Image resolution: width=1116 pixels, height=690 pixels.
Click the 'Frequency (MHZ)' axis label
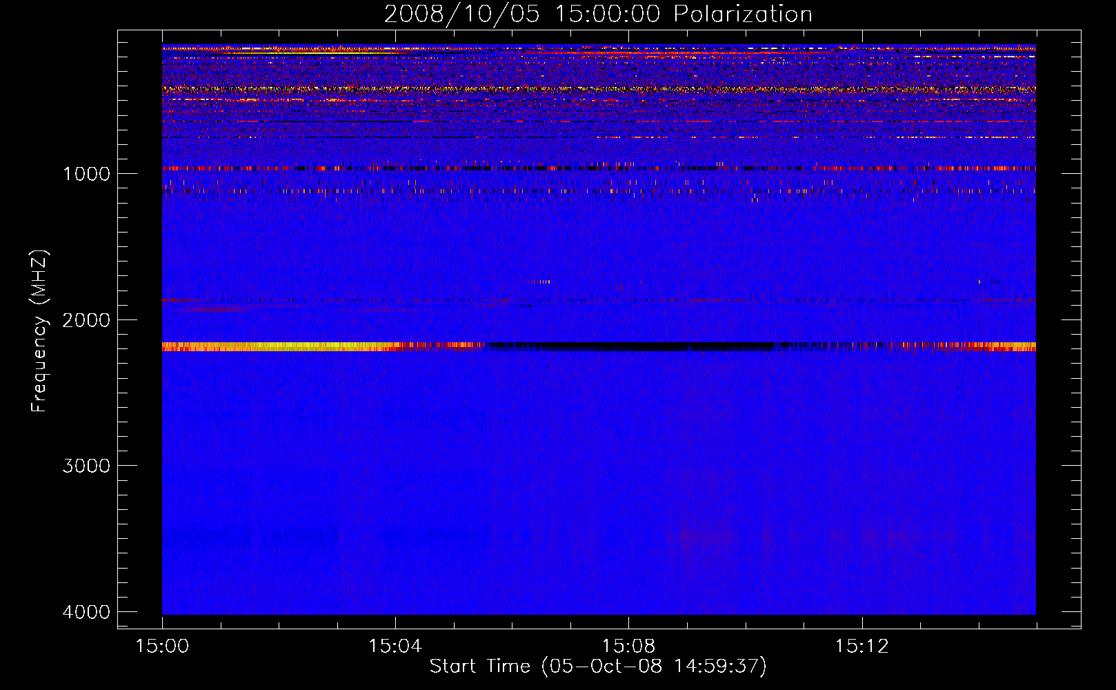pyautogui.click(x=39, y=331)
